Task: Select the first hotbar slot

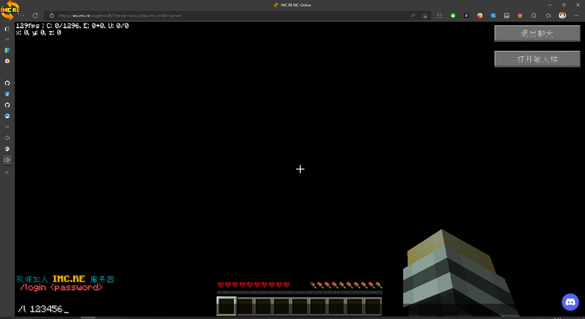Action: (x=227, y=306)
